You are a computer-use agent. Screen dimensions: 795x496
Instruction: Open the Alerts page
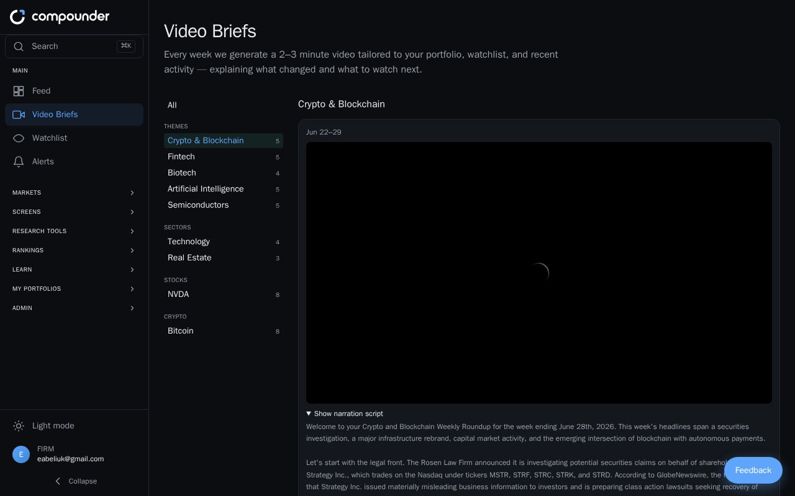tap(74, 162)
